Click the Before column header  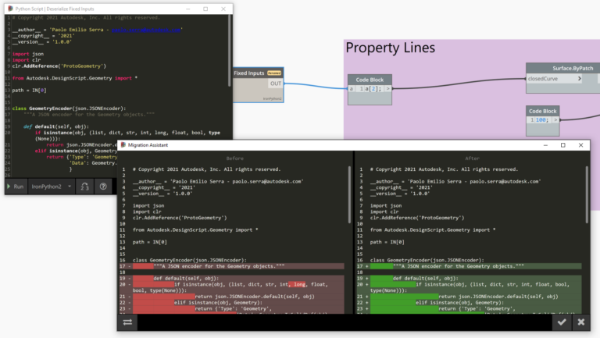point(235,158)
